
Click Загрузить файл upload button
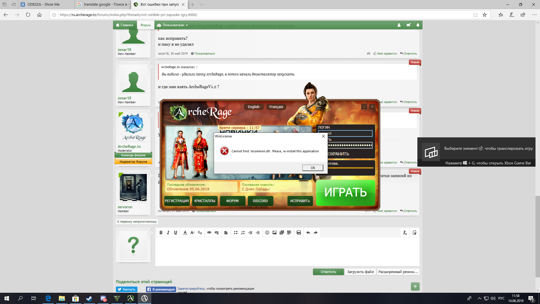click(360, 272)
